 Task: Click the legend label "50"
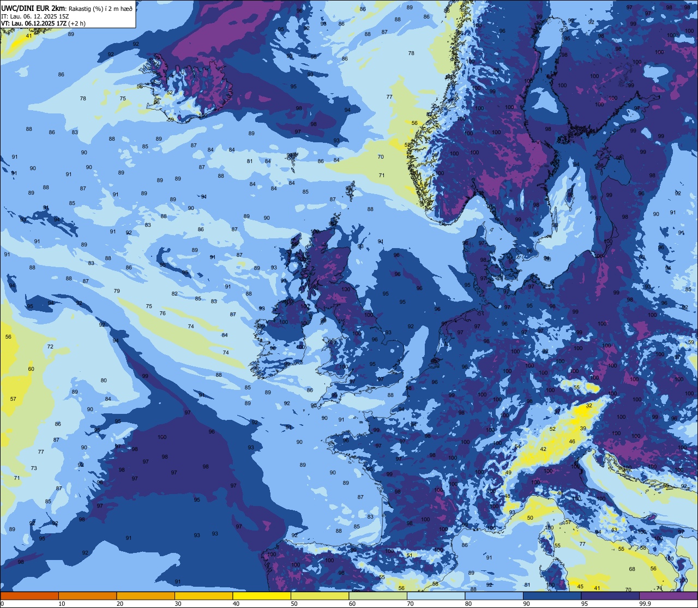point(294,604)
